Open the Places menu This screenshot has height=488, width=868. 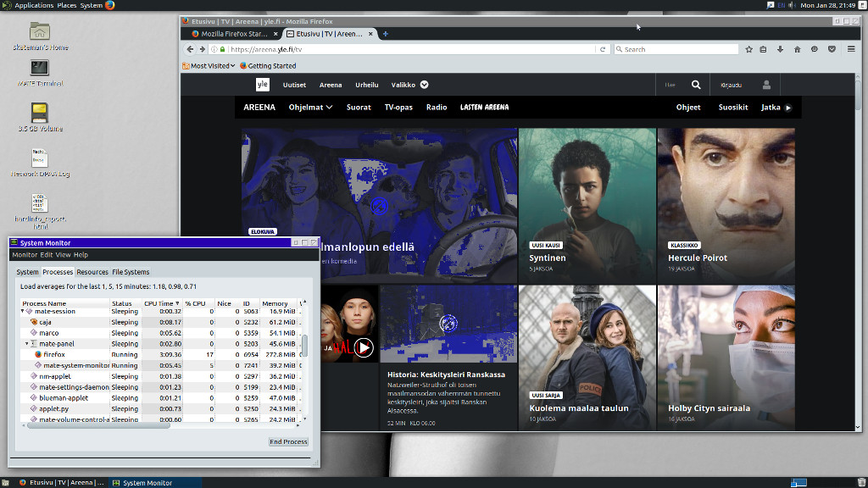pyautogui.click(x=66, y=5)
